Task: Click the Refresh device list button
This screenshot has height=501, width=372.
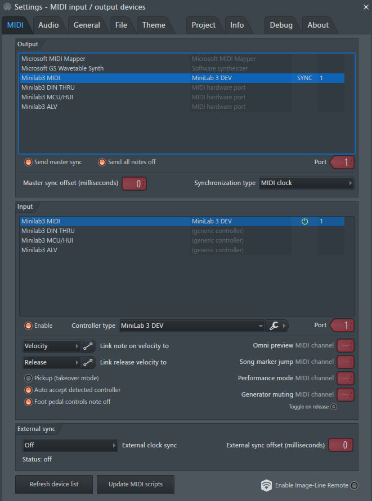Action: pyautogui.click(x=54, y=485)
